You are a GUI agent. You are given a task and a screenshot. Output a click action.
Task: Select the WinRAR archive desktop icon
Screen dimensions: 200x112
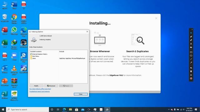[14, 83]
